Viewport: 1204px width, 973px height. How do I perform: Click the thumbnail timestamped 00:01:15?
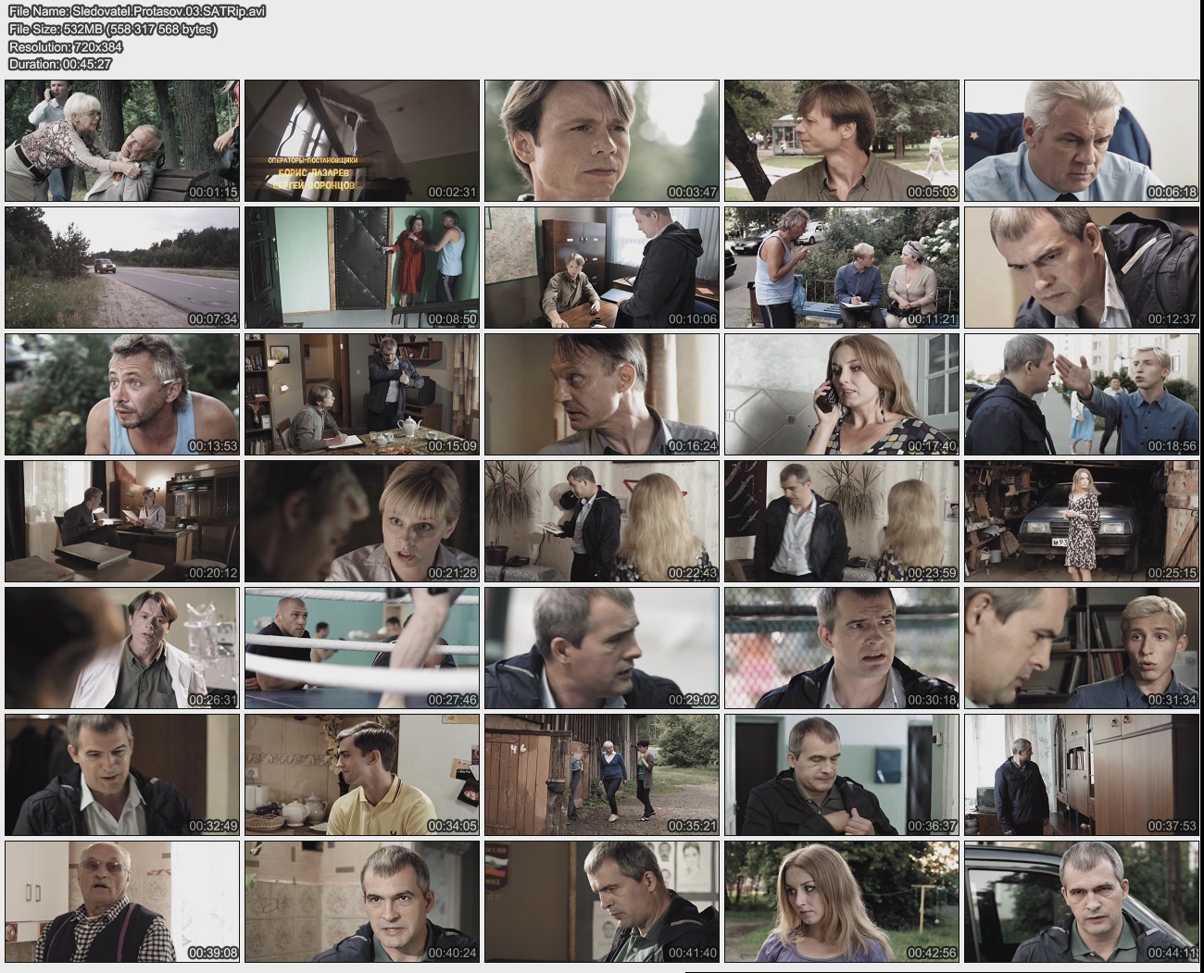coord(122,141)
